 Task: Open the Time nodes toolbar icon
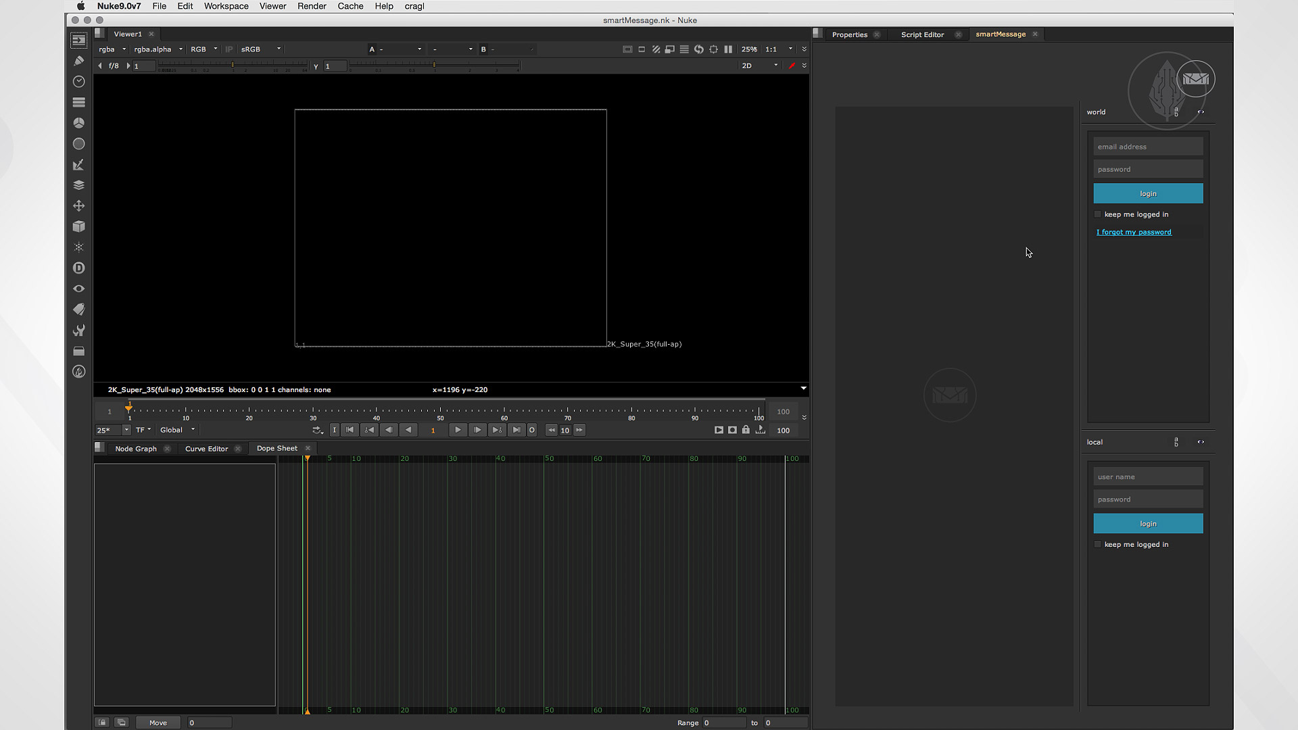(x=78, y=82)
